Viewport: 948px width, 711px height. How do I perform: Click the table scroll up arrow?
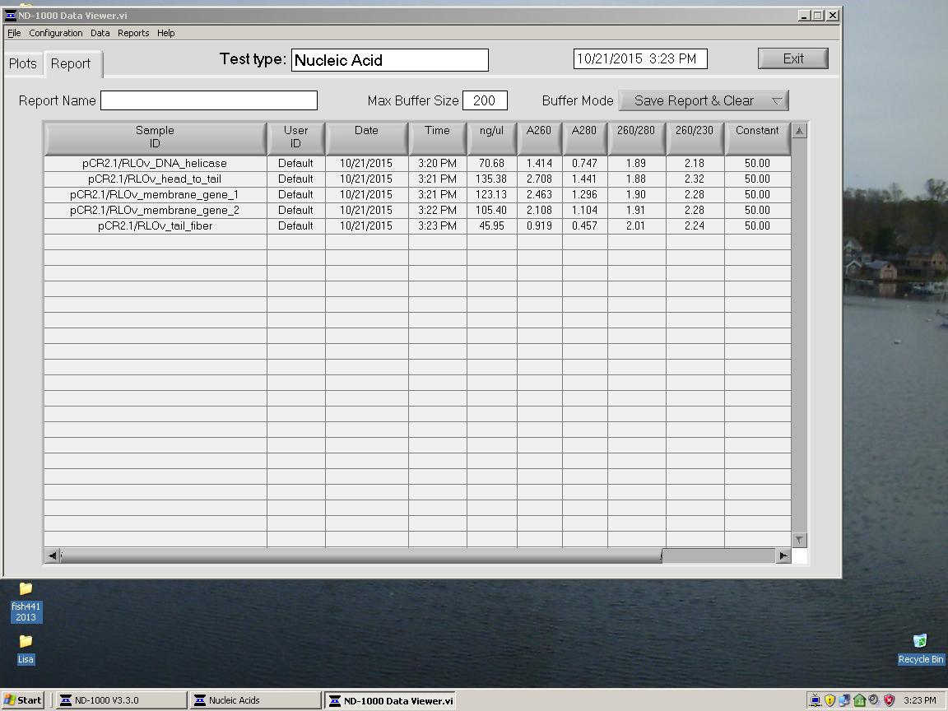tap(799, 131)
